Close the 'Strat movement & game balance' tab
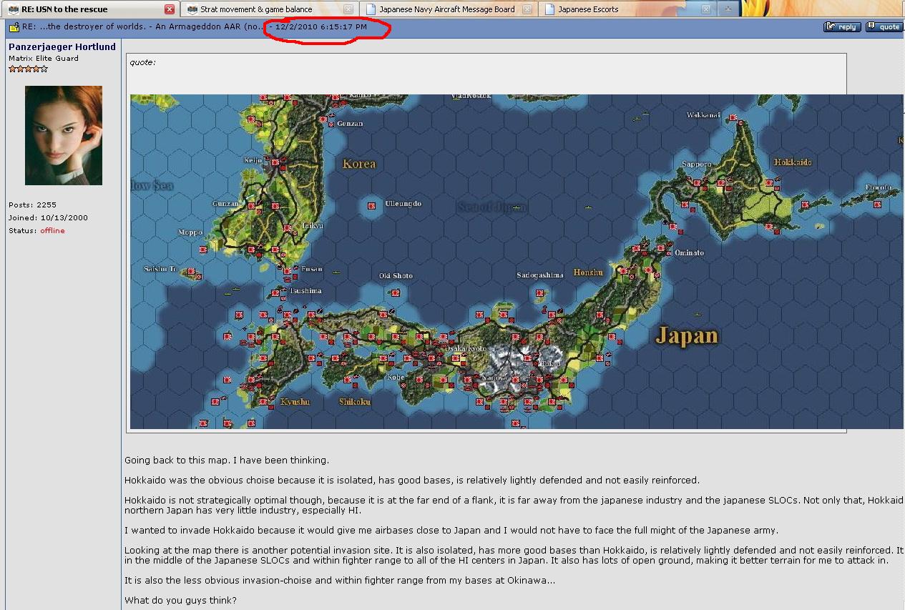Image resolution: width=905 pixels, height=610 pixels. [348, 9]
